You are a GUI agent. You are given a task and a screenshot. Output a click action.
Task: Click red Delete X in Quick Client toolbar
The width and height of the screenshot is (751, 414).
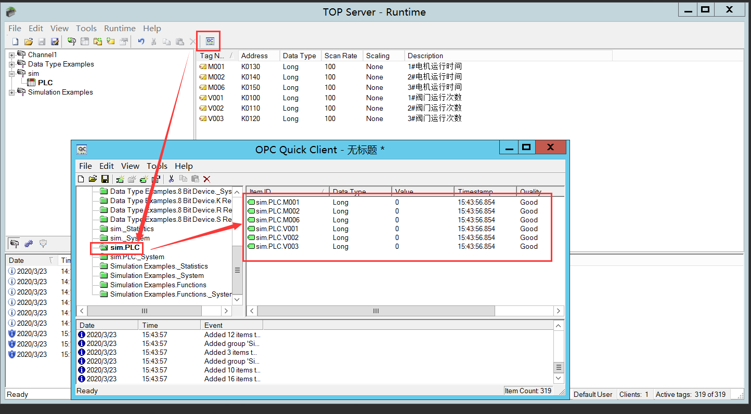(x=206, y=179)
